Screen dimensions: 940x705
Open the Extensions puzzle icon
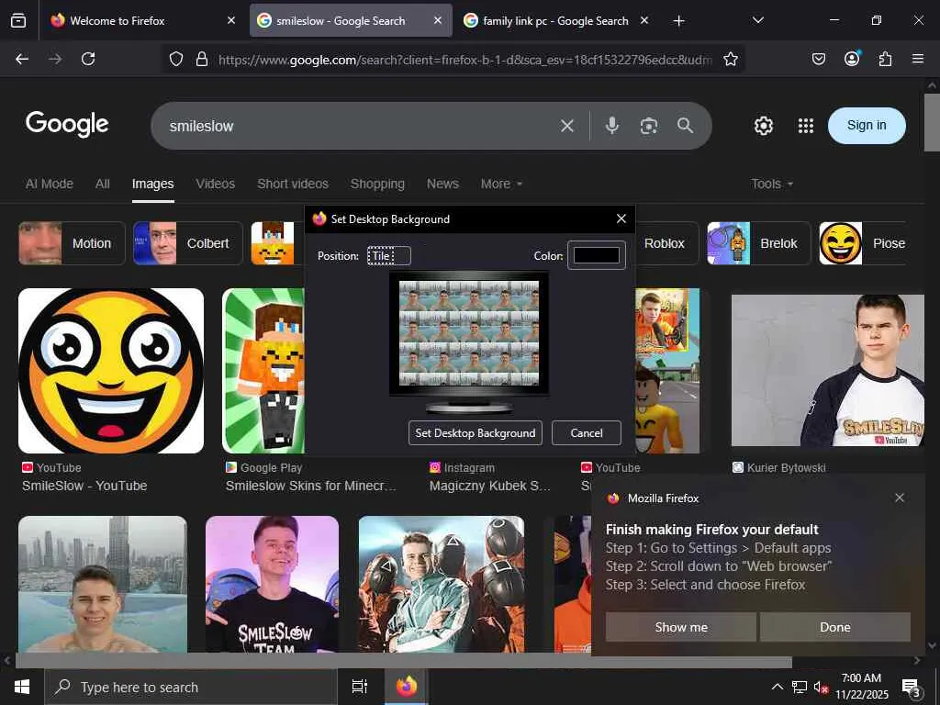pos(885,59)
